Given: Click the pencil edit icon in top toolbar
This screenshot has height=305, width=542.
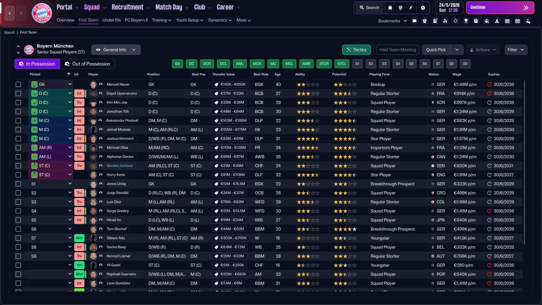Looking at the screenshot, I should click(x=410, y=8).
